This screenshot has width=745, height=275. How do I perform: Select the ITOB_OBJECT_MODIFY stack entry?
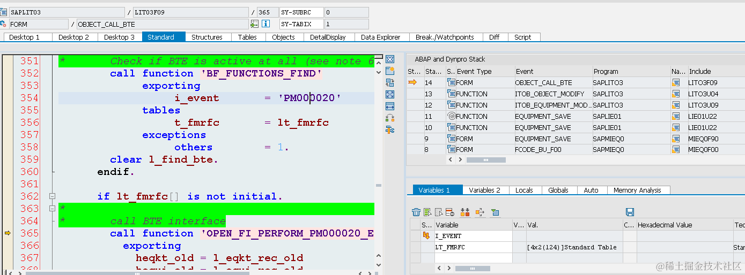pos(552,94)
